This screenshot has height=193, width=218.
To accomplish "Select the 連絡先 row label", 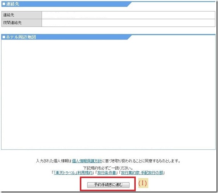I will [x=22, y=15].
